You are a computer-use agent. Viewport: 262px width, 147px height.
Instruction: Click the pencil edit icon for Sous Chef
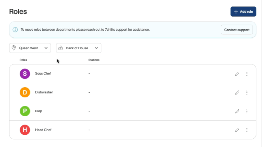point(237,74)
